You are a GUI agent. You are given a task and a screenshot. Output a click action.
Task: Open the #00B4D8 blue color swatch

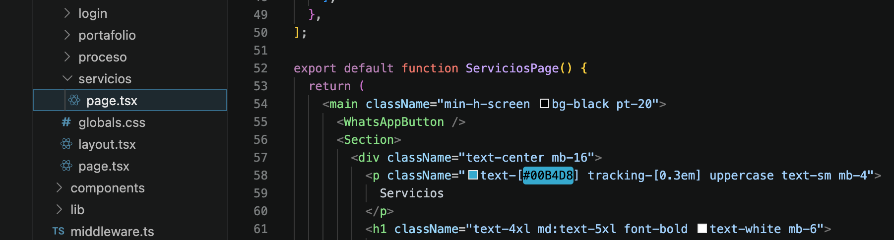(473, 175)
